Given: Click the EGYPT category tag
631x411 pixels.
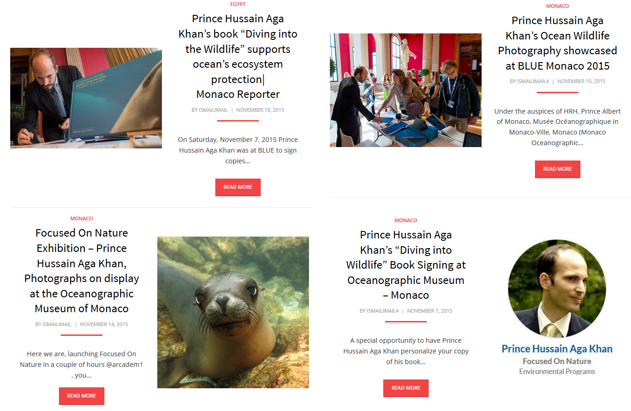Looking at the screenshot, I should click(238, 4).
